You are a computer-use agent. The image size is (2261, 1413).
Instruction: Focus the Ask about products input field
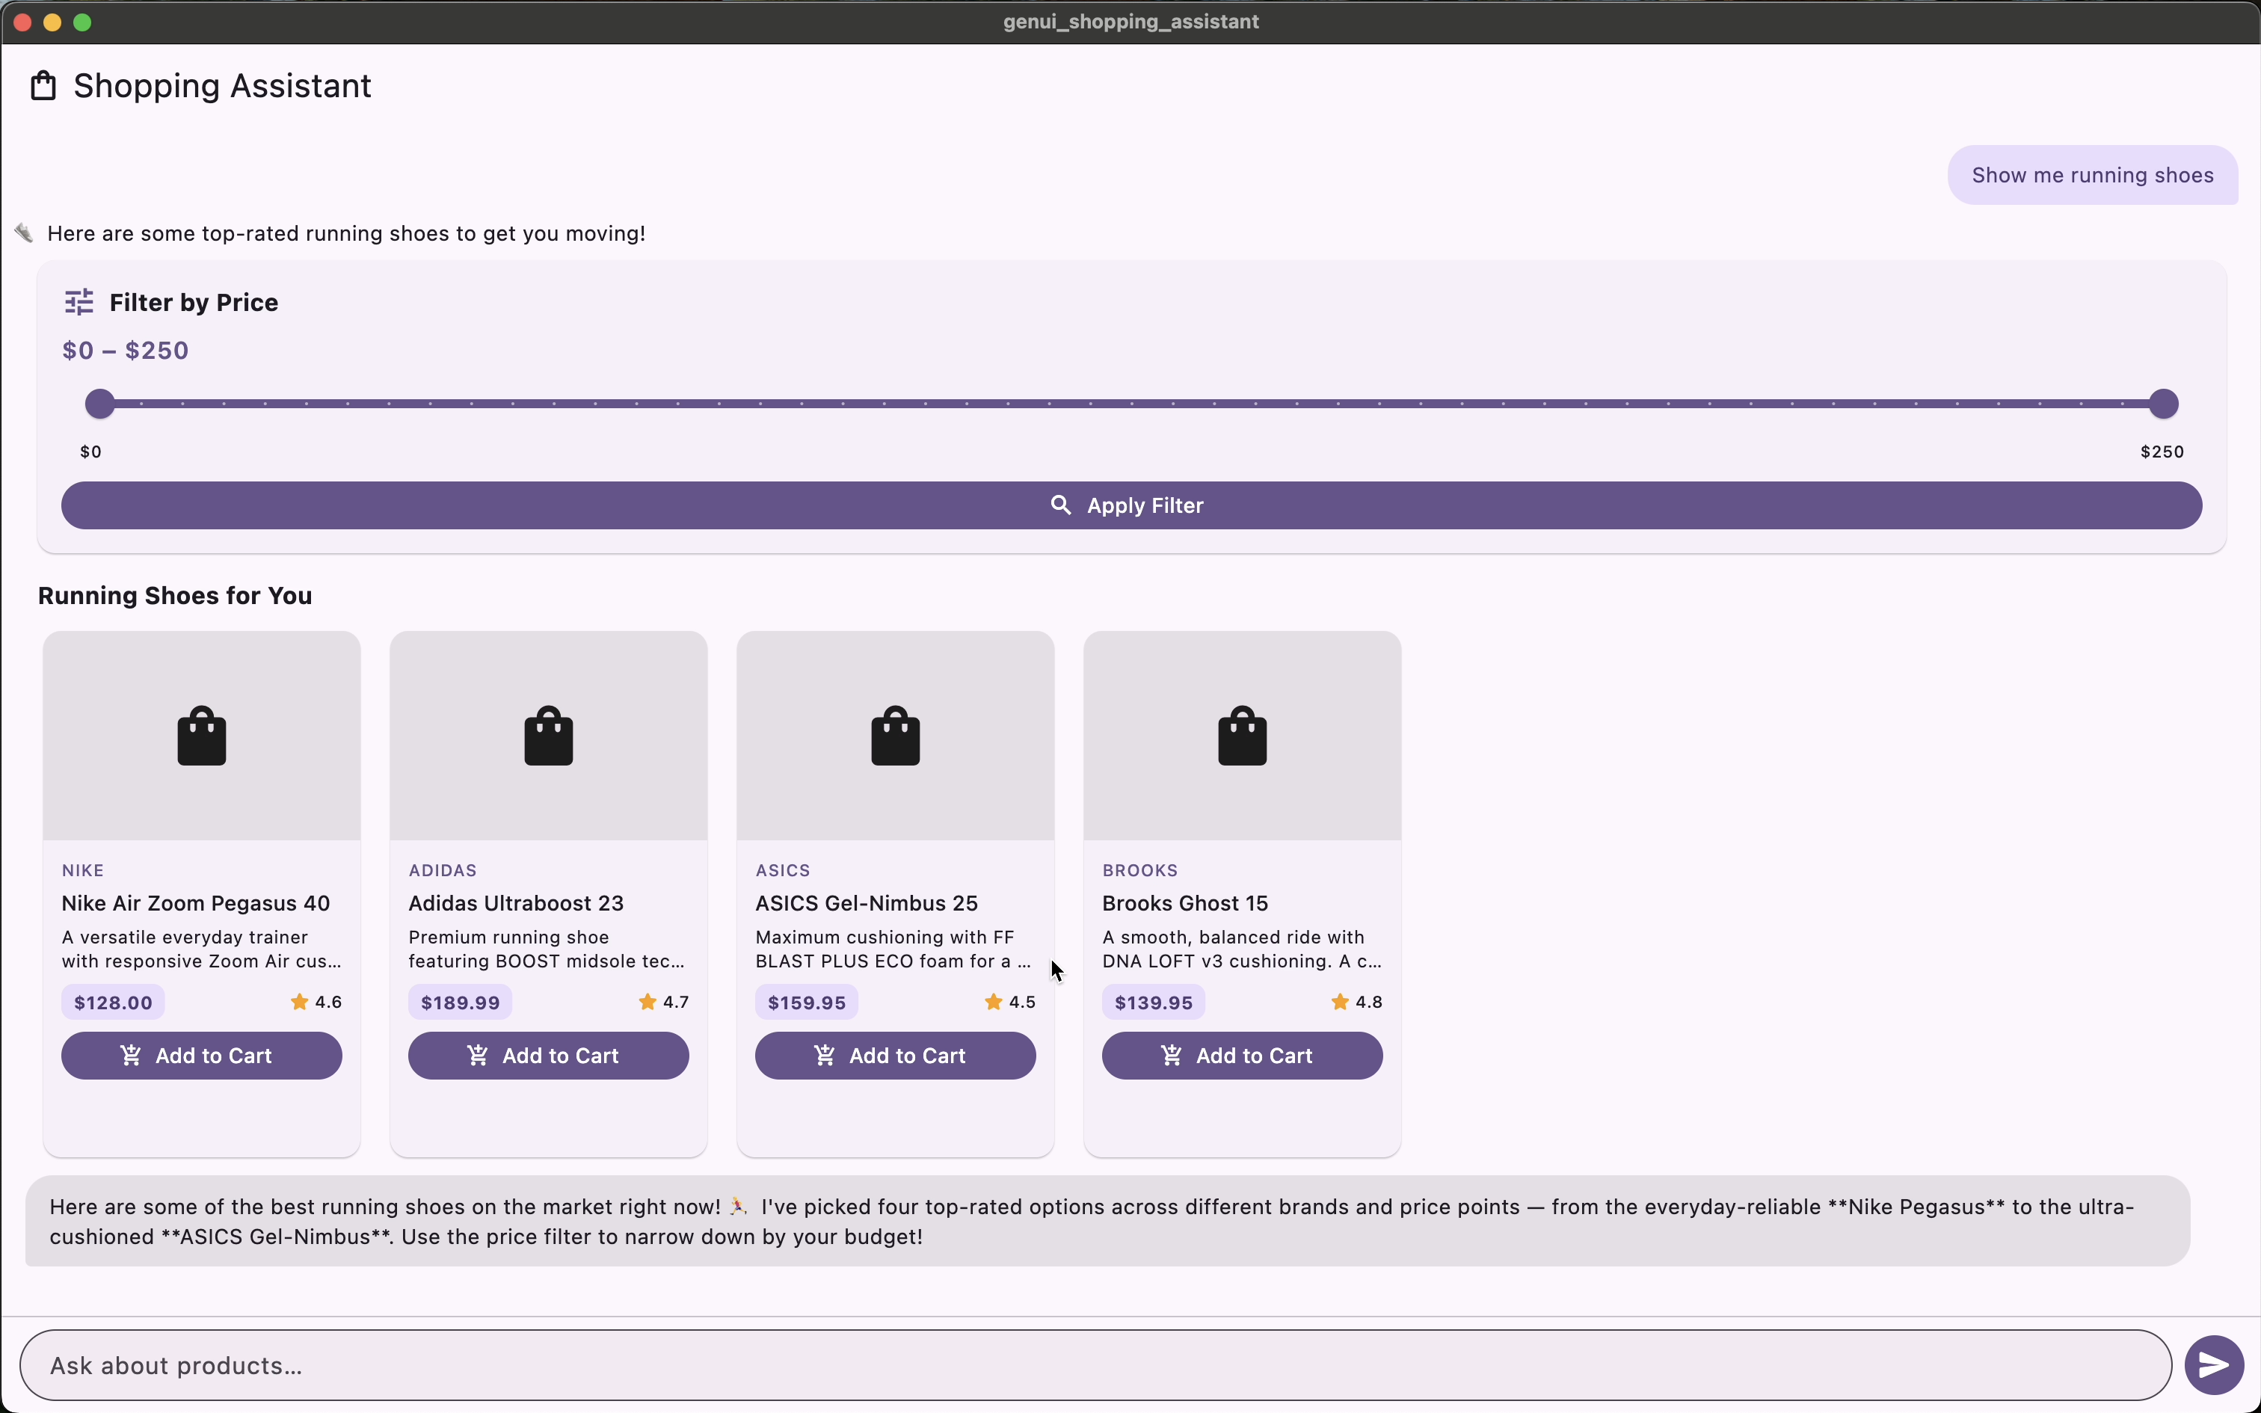[x=1095, y=1365]
